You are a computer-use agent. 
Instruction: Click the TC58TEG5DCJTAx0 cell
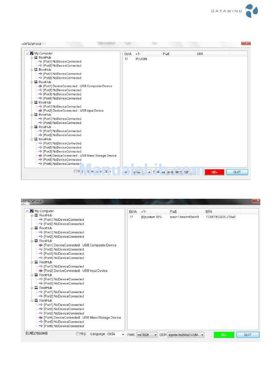pos(220,217)
